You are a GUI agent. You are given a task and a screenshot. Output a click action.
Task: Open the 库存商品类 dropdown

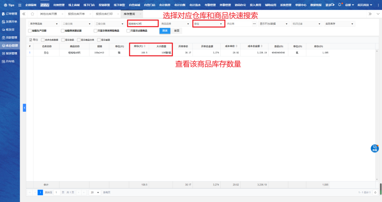pos(43,24)
